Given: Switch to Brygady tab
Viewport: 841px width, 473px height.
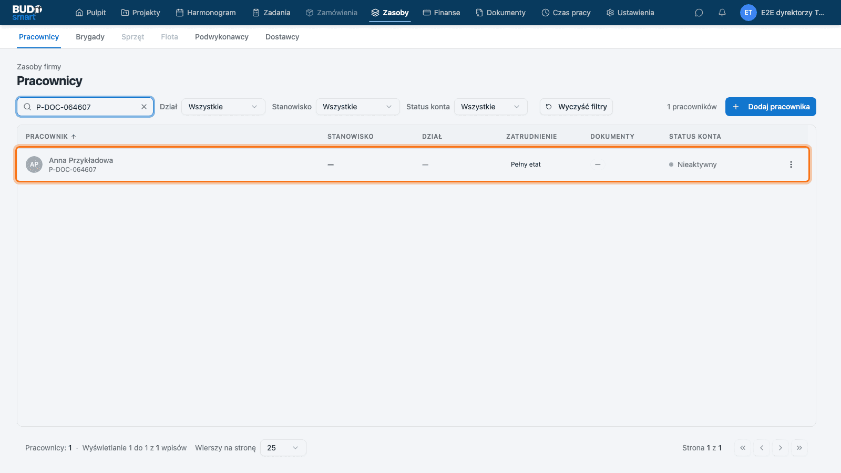Looking at the screenshot, I should pyautogui.click(x=90, y=37).
